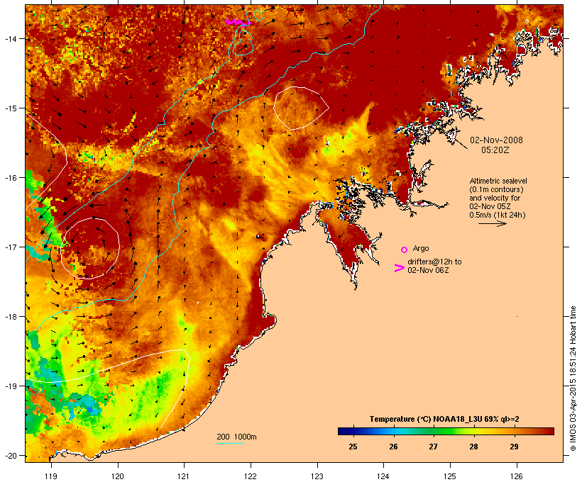Click the temperature color bar
The height and width of the screenshot is (482, 582).
[x=446, y=431]
